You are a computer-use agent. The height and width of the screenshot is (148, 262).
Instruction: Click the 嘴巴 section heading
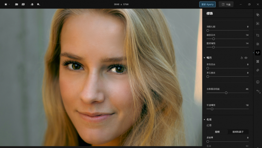209,58
